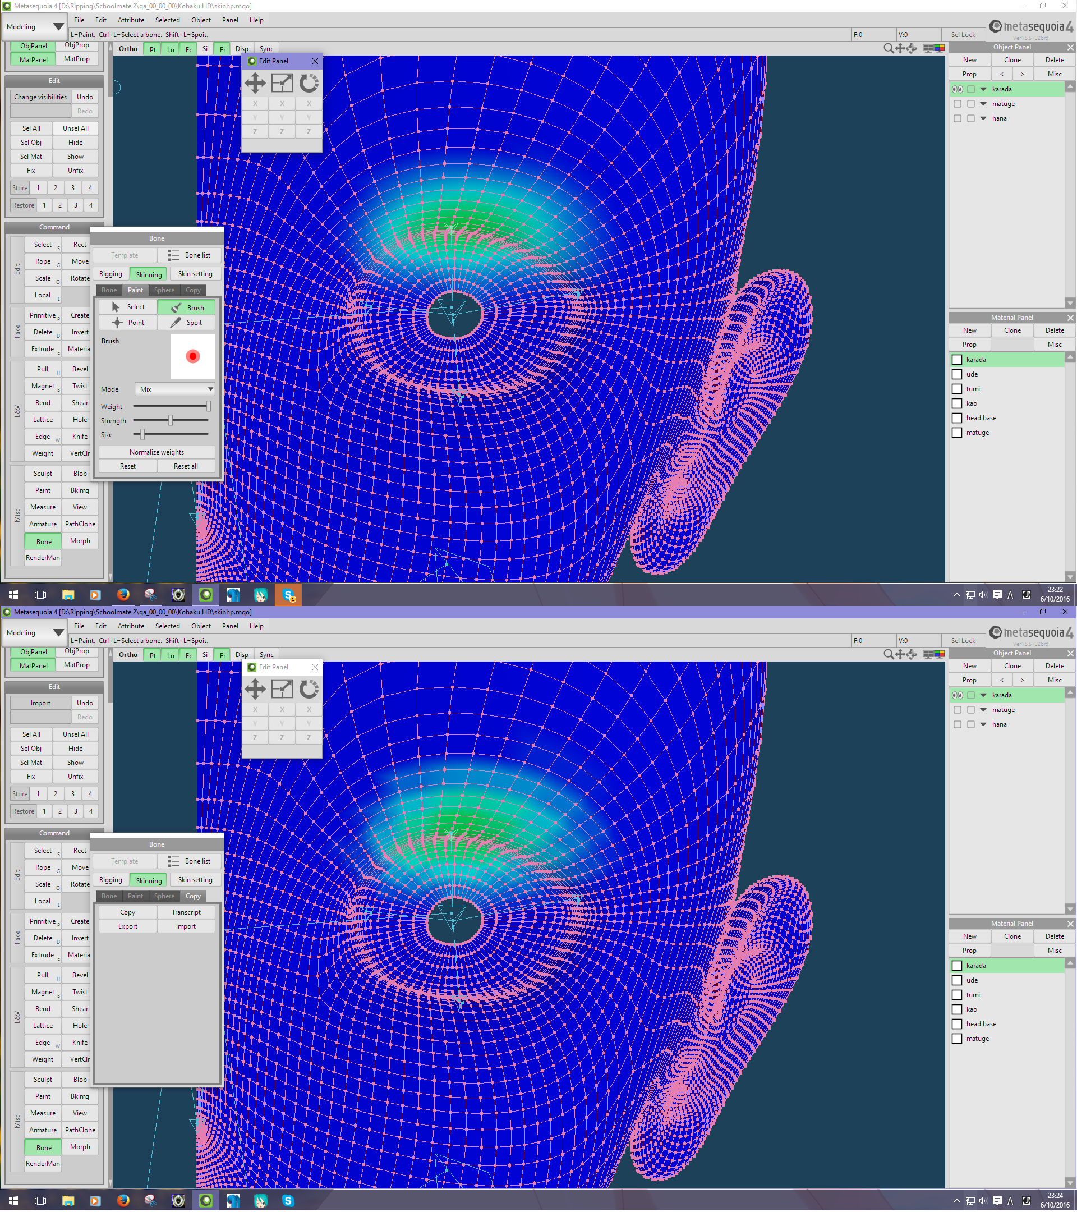The width and height of the screenshot is (1077, 1212).
Task: Toggle hana visibility box in lower Object Panel
Action: [958, 724]
